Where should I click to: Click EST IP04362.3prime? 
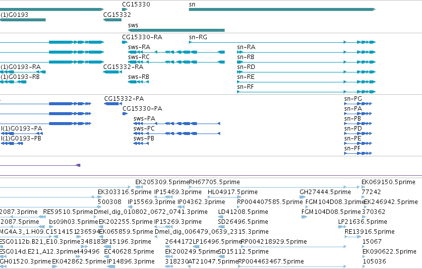pyautogui.click(x=201, y=202)
